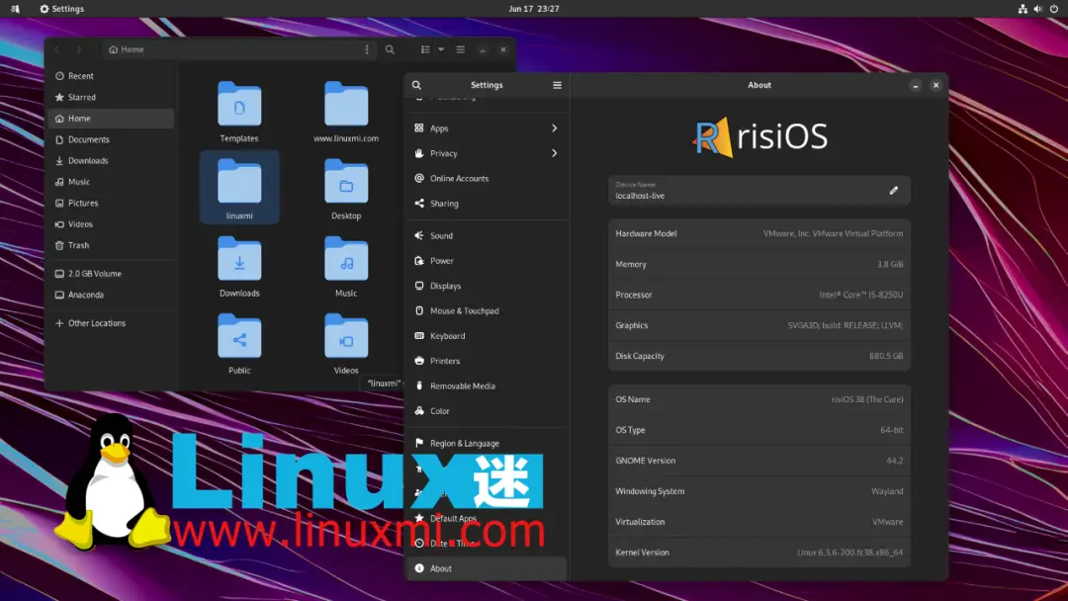
Task: Open Region & Language settings
Action: (x=487, y=443)
